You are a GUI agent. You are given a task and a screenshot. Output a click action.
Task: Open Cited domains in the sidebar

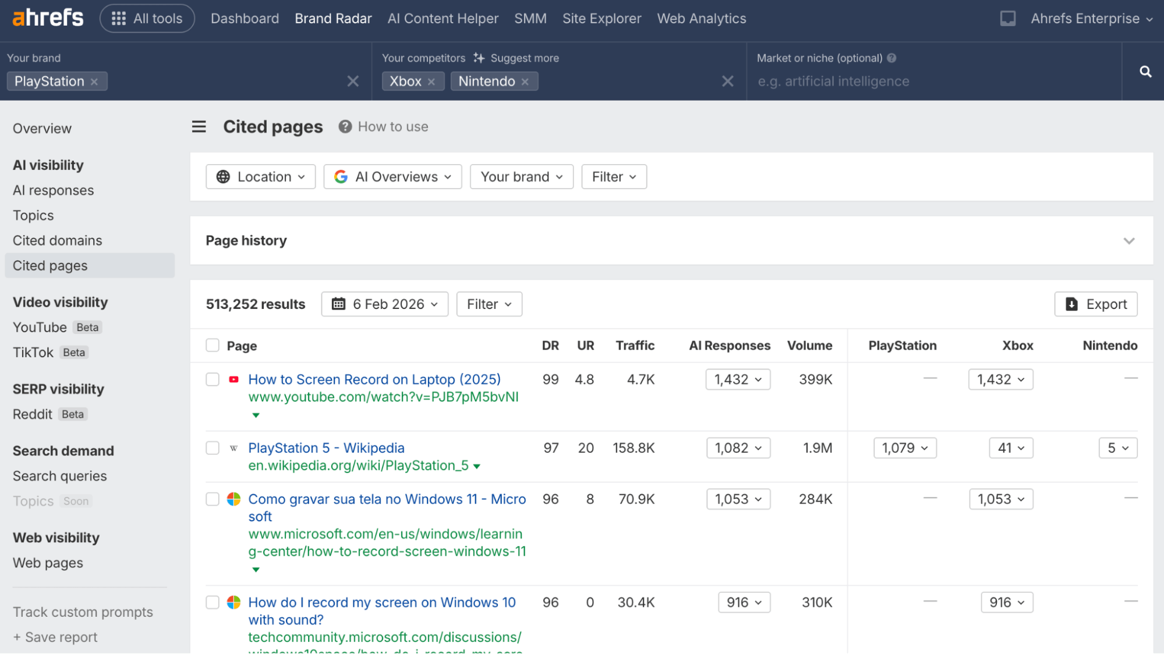pos(57,240)
